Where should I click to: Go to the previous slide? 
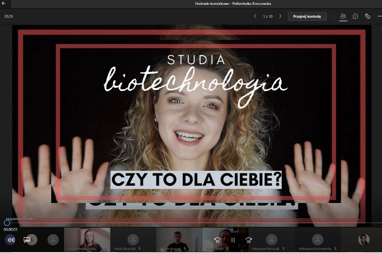255,16
